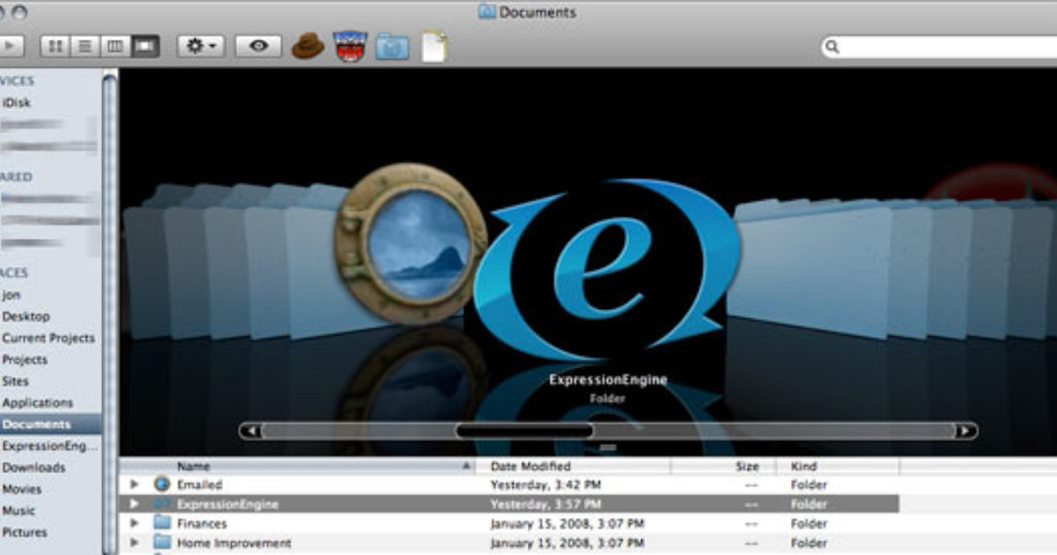Expand the Home Improvement folder triangle
The height and width of the screenshot is (555, 1057).
(135, 543)
